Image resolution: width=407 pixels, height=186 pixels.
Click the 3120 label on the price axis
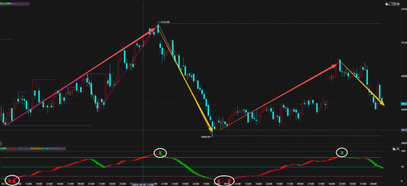pyautogui.click(x=403, y=42)
